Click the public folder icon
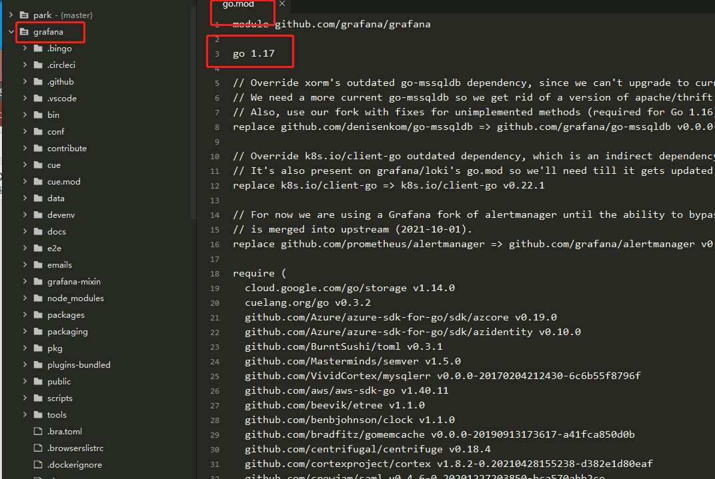The width and height of the screenshot is (715, 479). tap(38, 382)
